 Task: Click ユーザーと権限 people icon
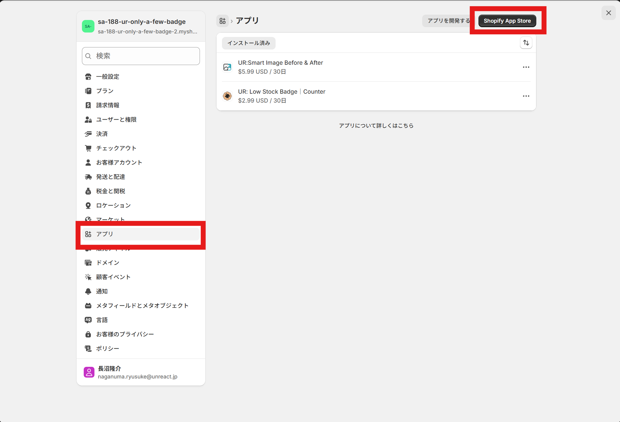click(88, 120)
